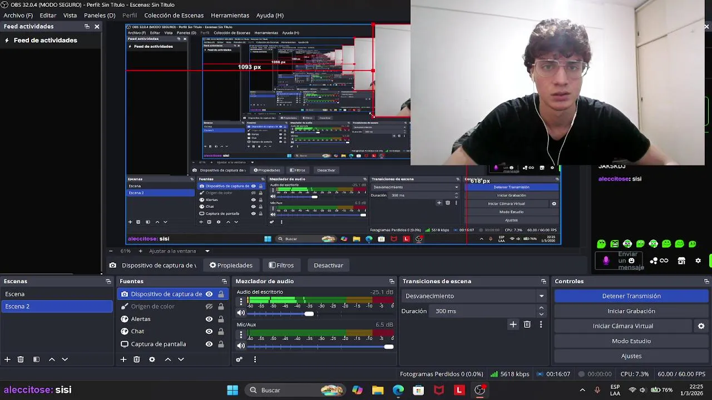Viewport: 712px width, 400px height.
Task: Pop out Transiciones de escena dock
Action: coord(543,282)
